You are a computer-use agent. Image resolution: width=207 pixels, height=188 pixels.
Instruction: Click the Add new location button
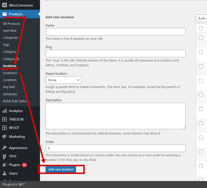[x=61, y=169]
